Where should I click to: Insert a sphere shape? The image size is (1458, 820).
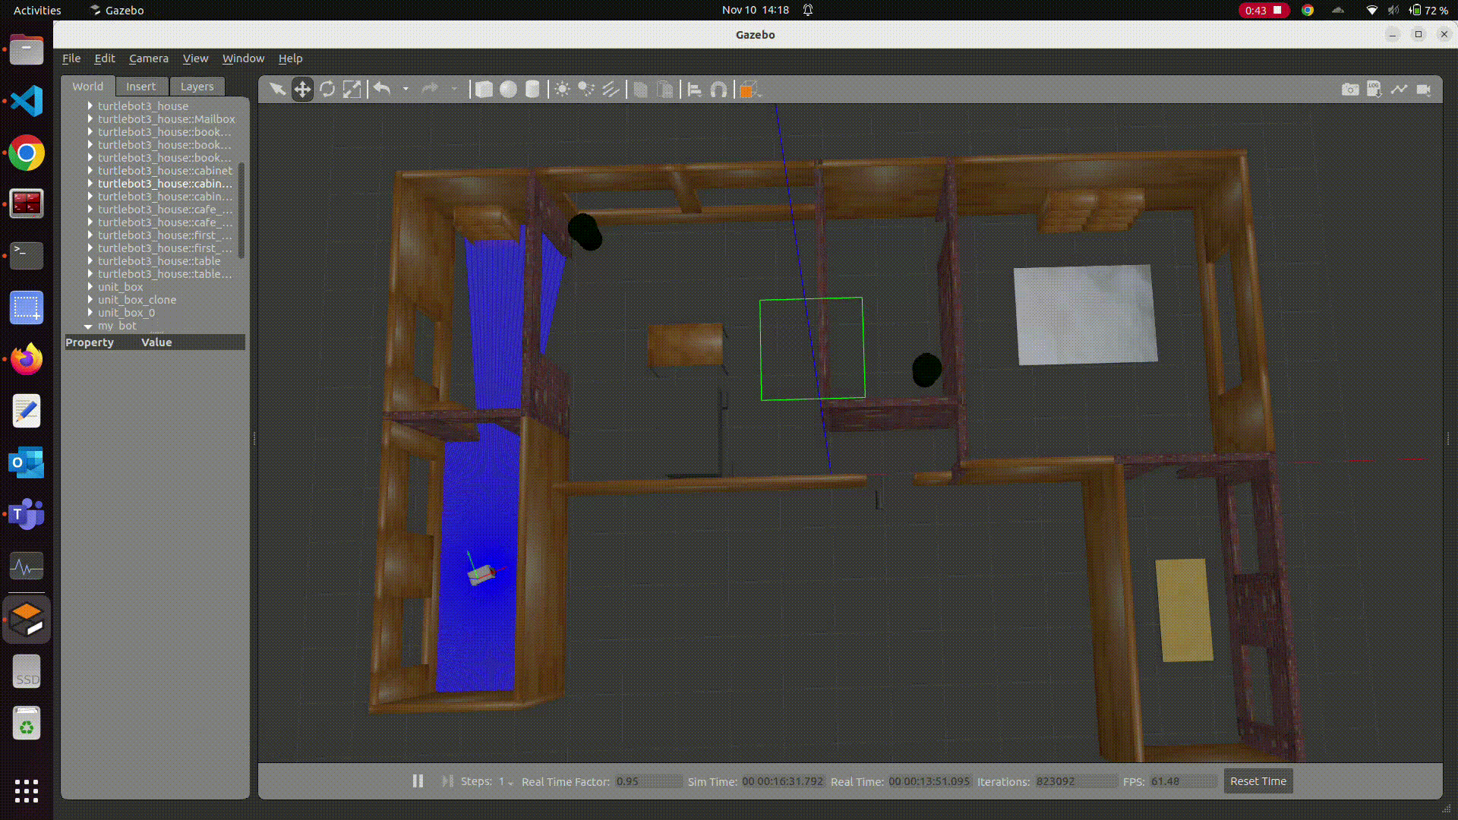tap(508, 90)
